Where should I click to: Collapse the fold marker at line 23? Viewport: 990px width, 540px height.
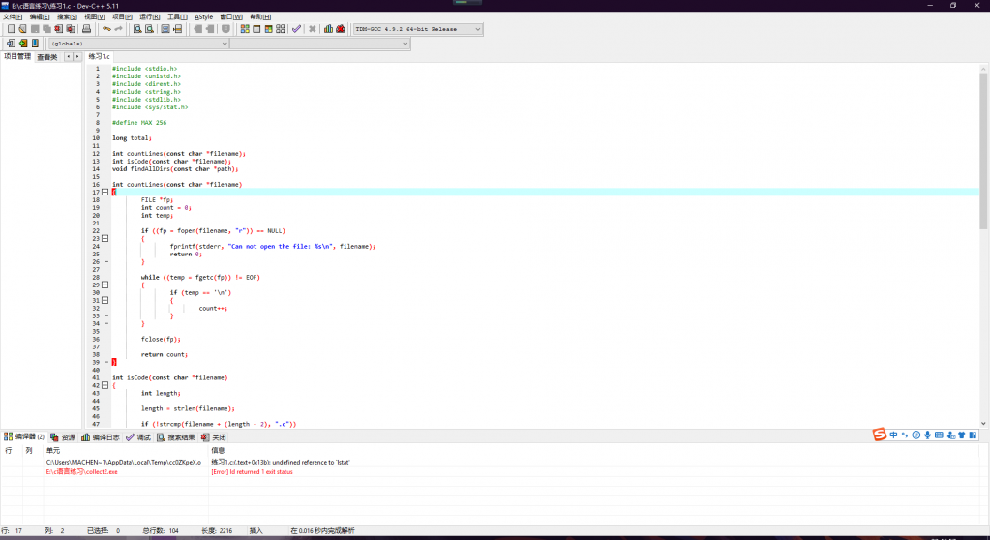click(x=105, y=239)
